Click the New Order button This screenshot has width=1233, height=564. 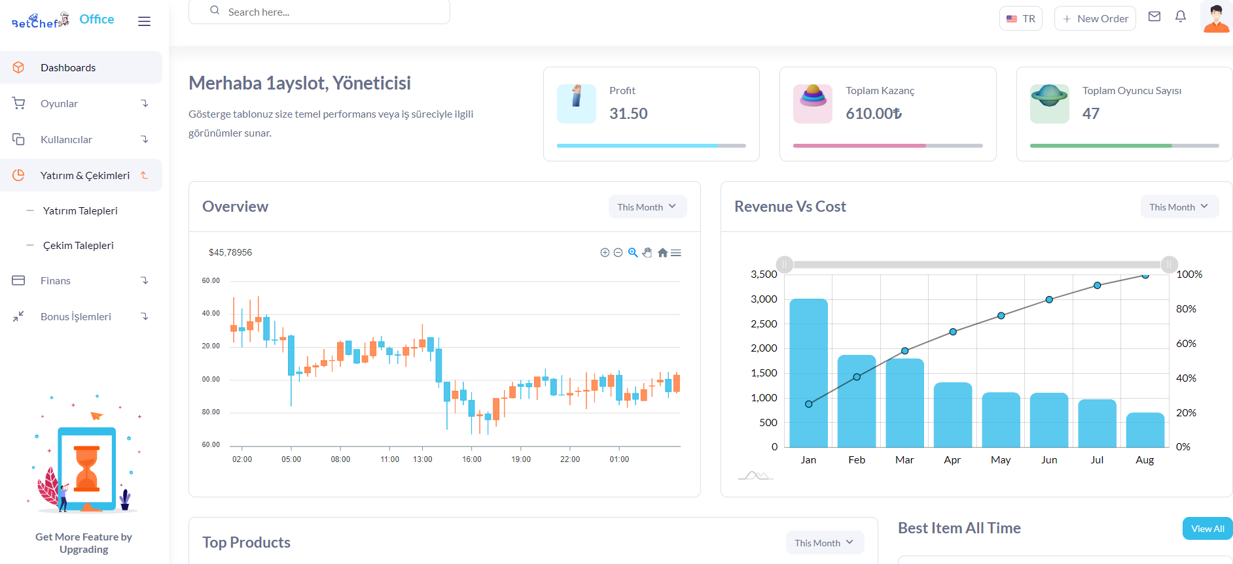coord(1095,18)
